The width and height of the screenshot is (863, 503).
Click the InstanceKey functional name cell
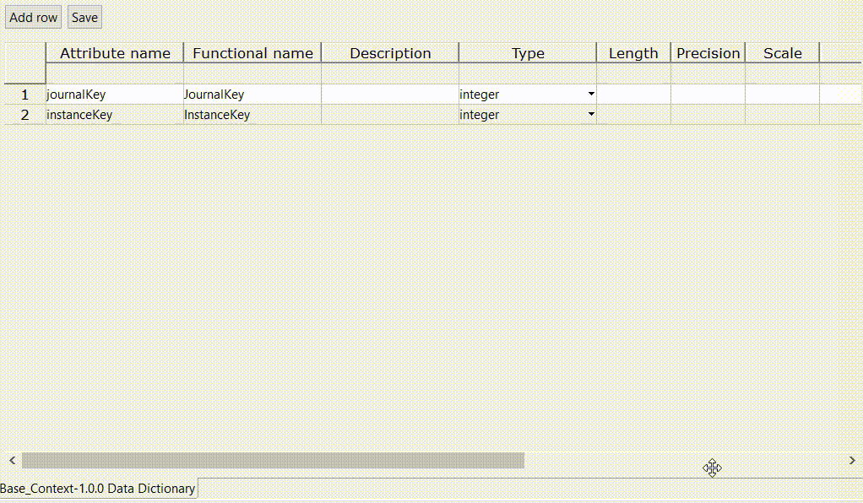[252, 115]
